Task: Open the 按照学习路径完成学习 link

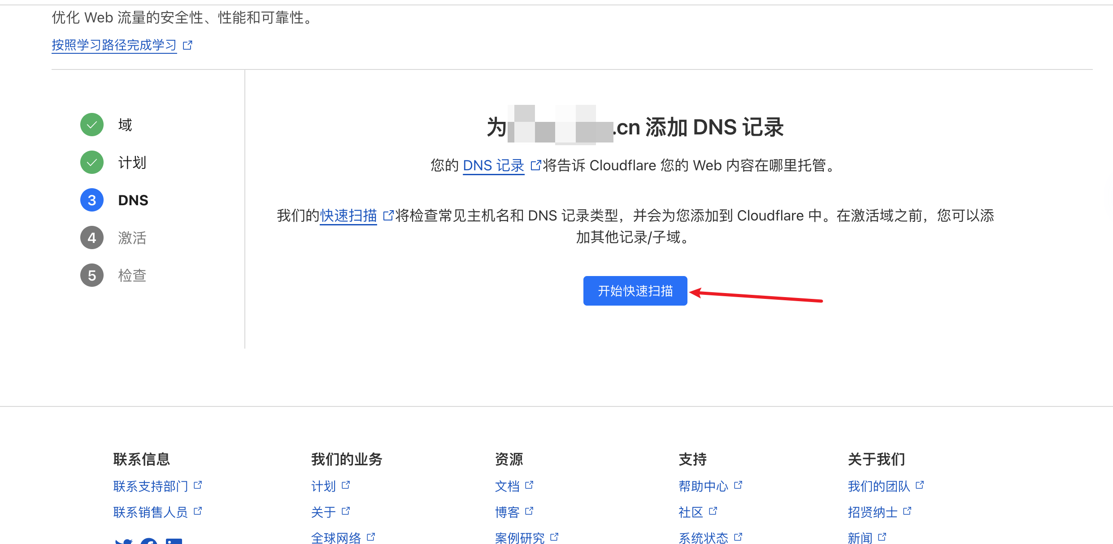Action: [x=114, y=45]
